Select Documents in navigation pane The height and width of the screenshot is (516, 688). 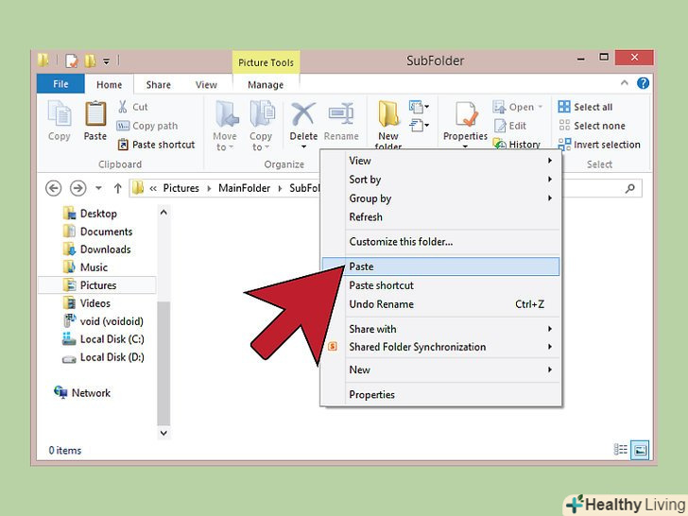pos(97,232)
